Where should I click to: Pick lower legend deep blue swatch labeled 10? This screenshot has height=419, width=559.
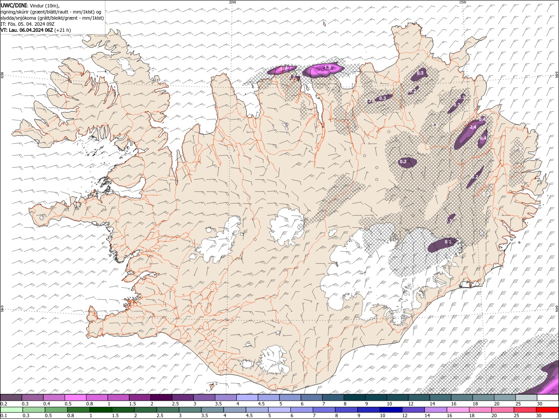391,410
